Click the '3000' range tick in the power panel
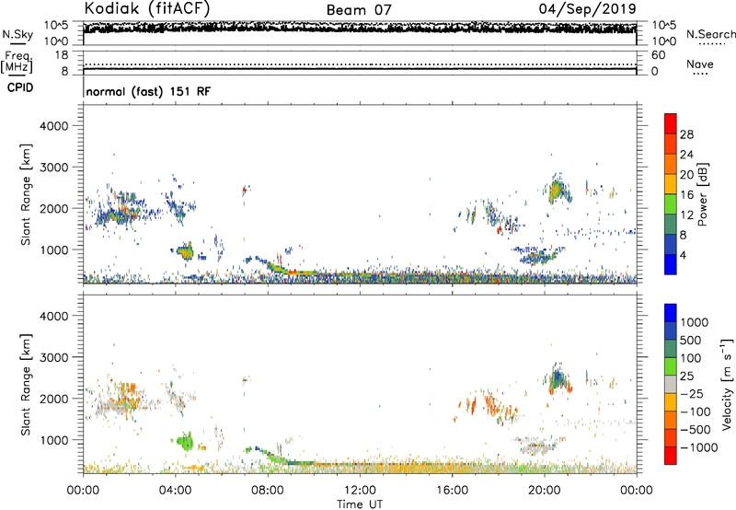 54,168
